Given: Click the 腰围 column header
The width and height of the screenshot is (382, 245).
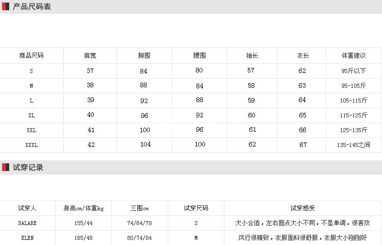Looking at the screenshot, I should pos(199,56).
